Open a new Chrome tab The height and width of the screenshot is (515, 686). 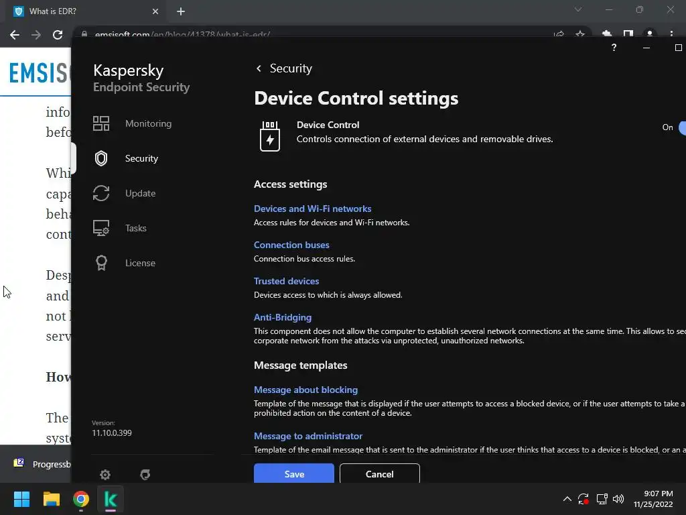181,11
